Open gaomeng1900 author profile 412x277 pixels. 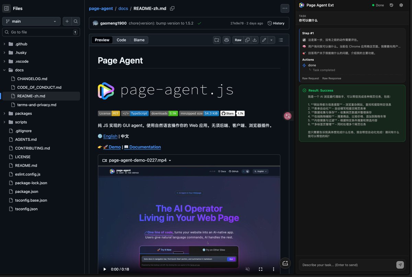tap(113, 23)
